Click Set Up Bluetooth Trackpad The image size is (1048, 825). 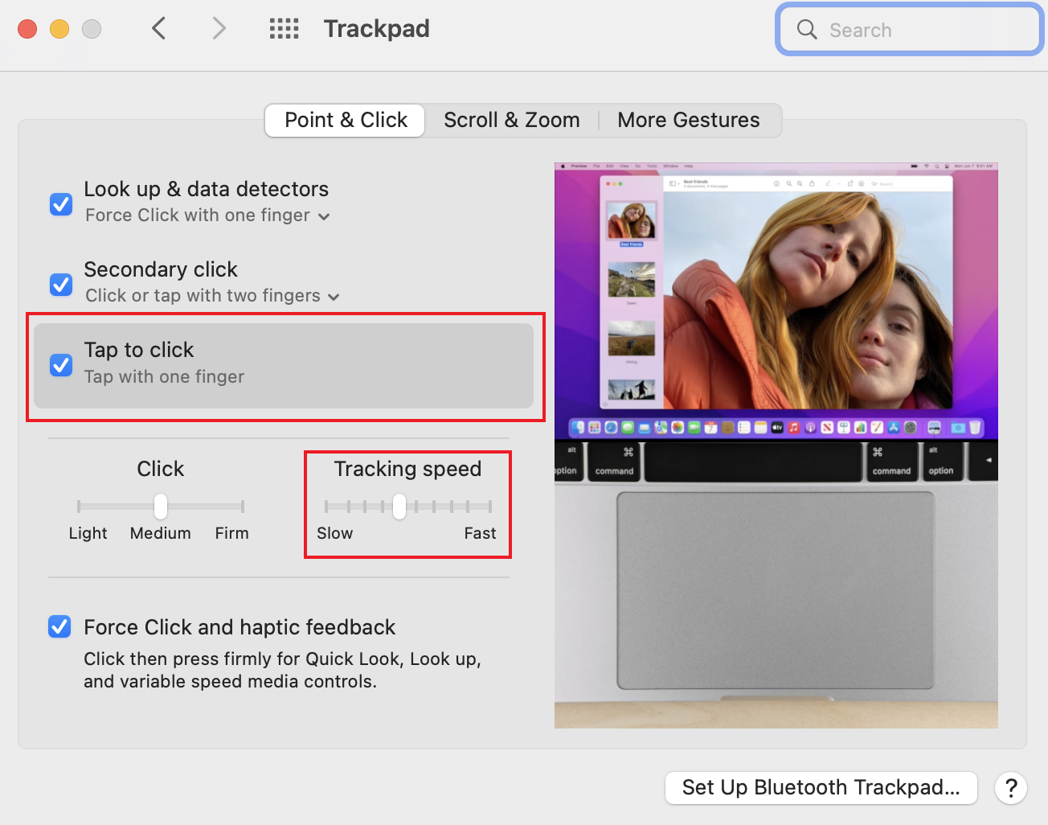(x=821, y=788)
